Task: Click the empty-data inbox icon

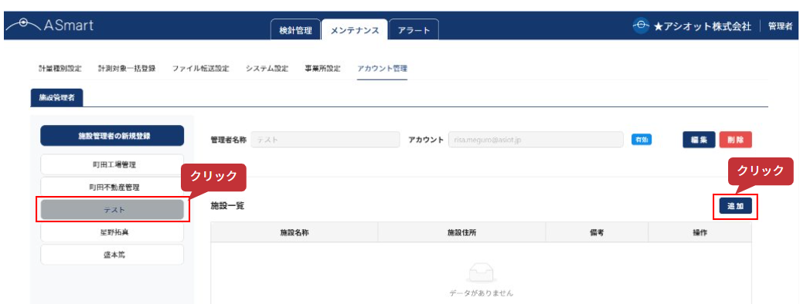Action: pyautogui.click(x=481, y=272)
